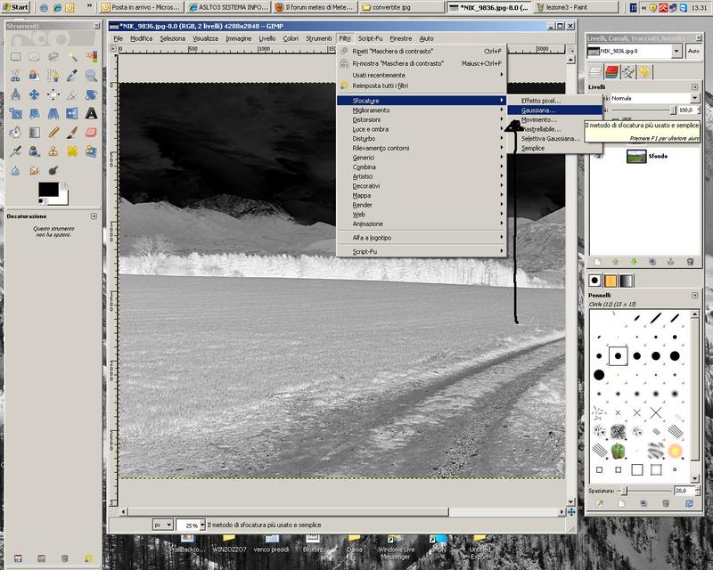Viewport: 713px width, 570px height.
Task: Delete layer using the trash icon
Action: click(689, 261)
